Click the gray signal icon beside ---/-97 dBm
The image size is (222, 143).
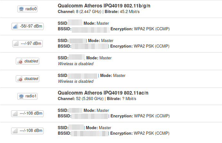tap(16, 44)
